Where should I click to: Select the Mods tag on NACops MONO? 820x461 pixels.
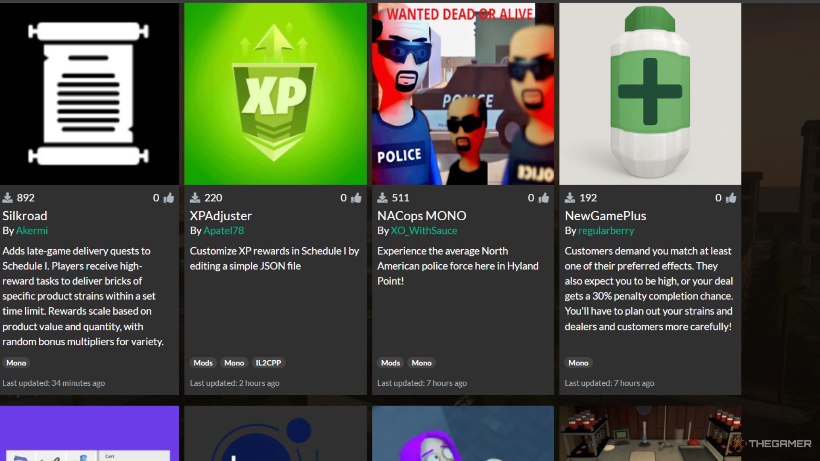pyautogui.click(x=390, y=363)
